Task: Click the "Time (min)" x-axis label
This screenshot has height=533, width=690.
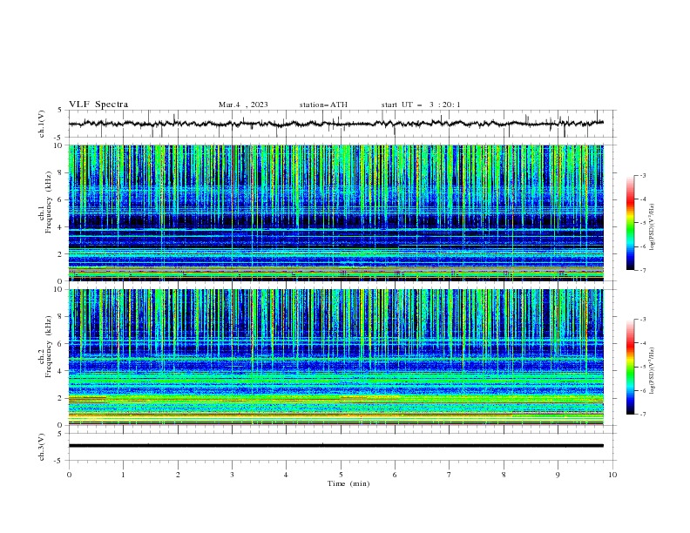Action: click(348, 483)
